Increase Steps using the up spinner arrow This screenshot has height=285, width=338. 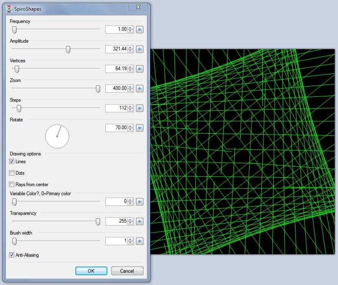coord(130,106)
